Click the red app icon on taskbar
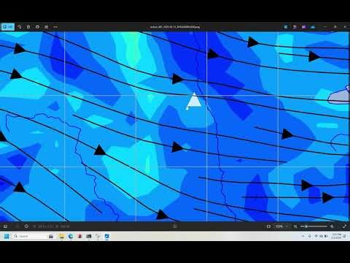 [79, 236]
